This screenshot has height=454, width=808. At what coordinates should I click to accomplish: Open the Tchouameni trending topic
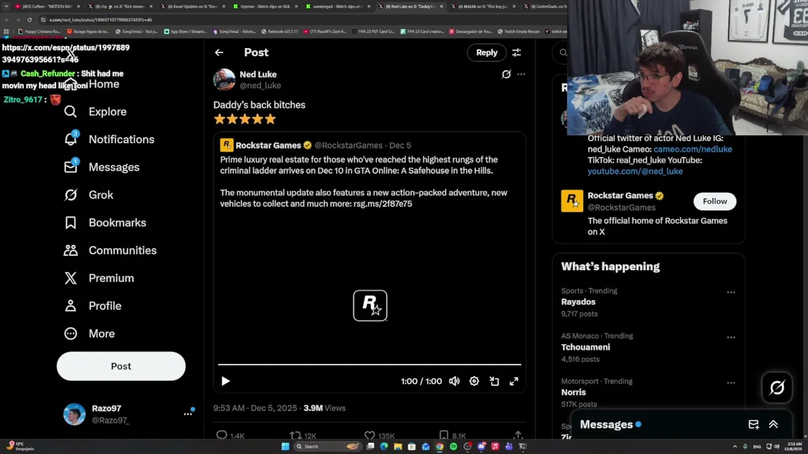pos(586,347)
